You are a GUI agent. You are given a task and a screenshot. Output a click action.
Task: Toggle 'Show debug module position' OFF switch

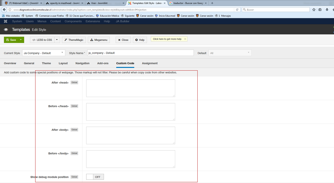(x=95, y=177)
